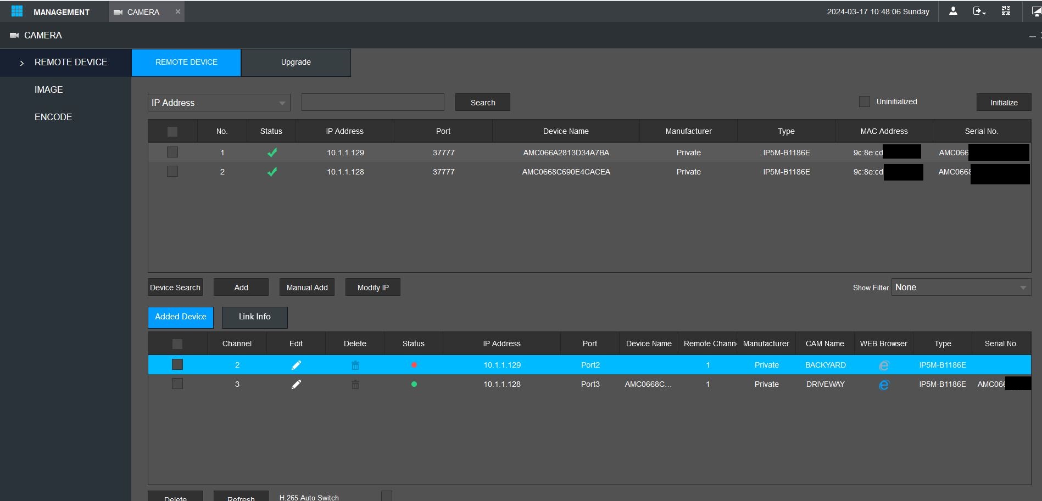Click the camera icon beside CAMERA heading
Viewport: 1042px width, 501px height.
(14, 35)
